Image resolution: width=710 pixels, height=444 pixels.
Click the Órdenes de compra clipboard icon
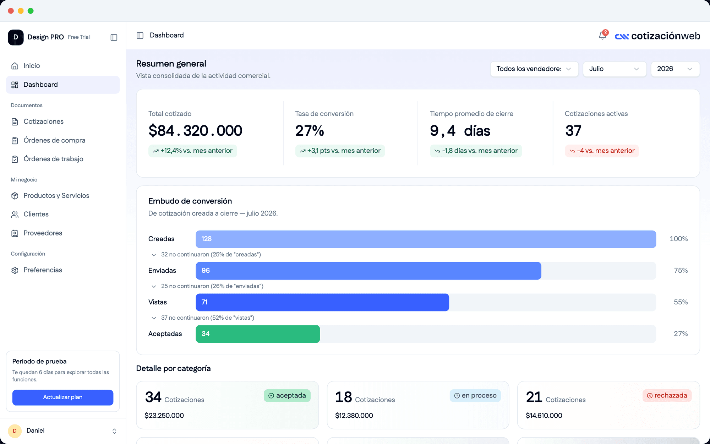tap(15, 141)
